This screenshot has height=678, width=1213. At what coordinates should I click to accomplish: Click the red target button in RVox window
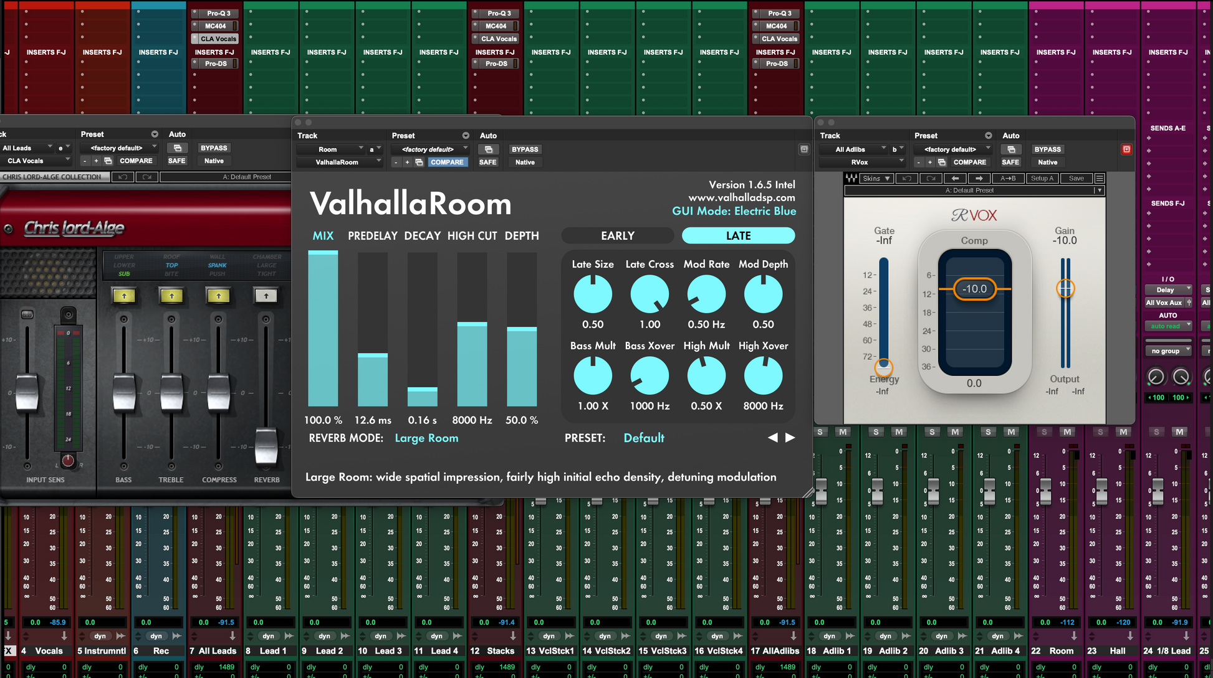pyautogui.click(x=1126, y=149)
